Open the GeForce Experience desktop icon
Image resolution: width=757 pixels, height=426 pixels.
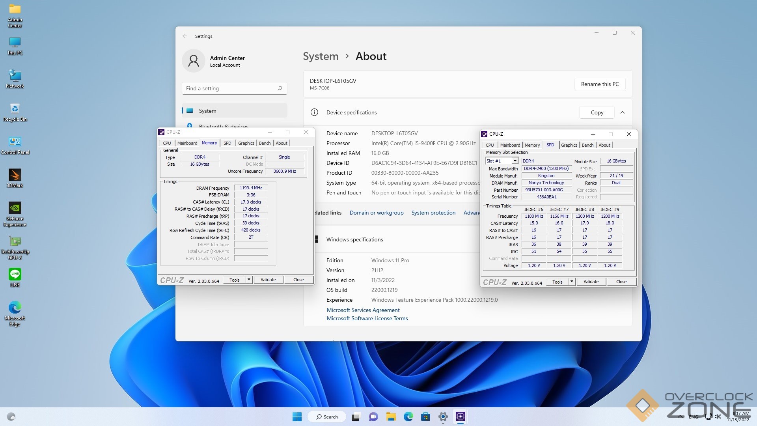tap(15, 209)
